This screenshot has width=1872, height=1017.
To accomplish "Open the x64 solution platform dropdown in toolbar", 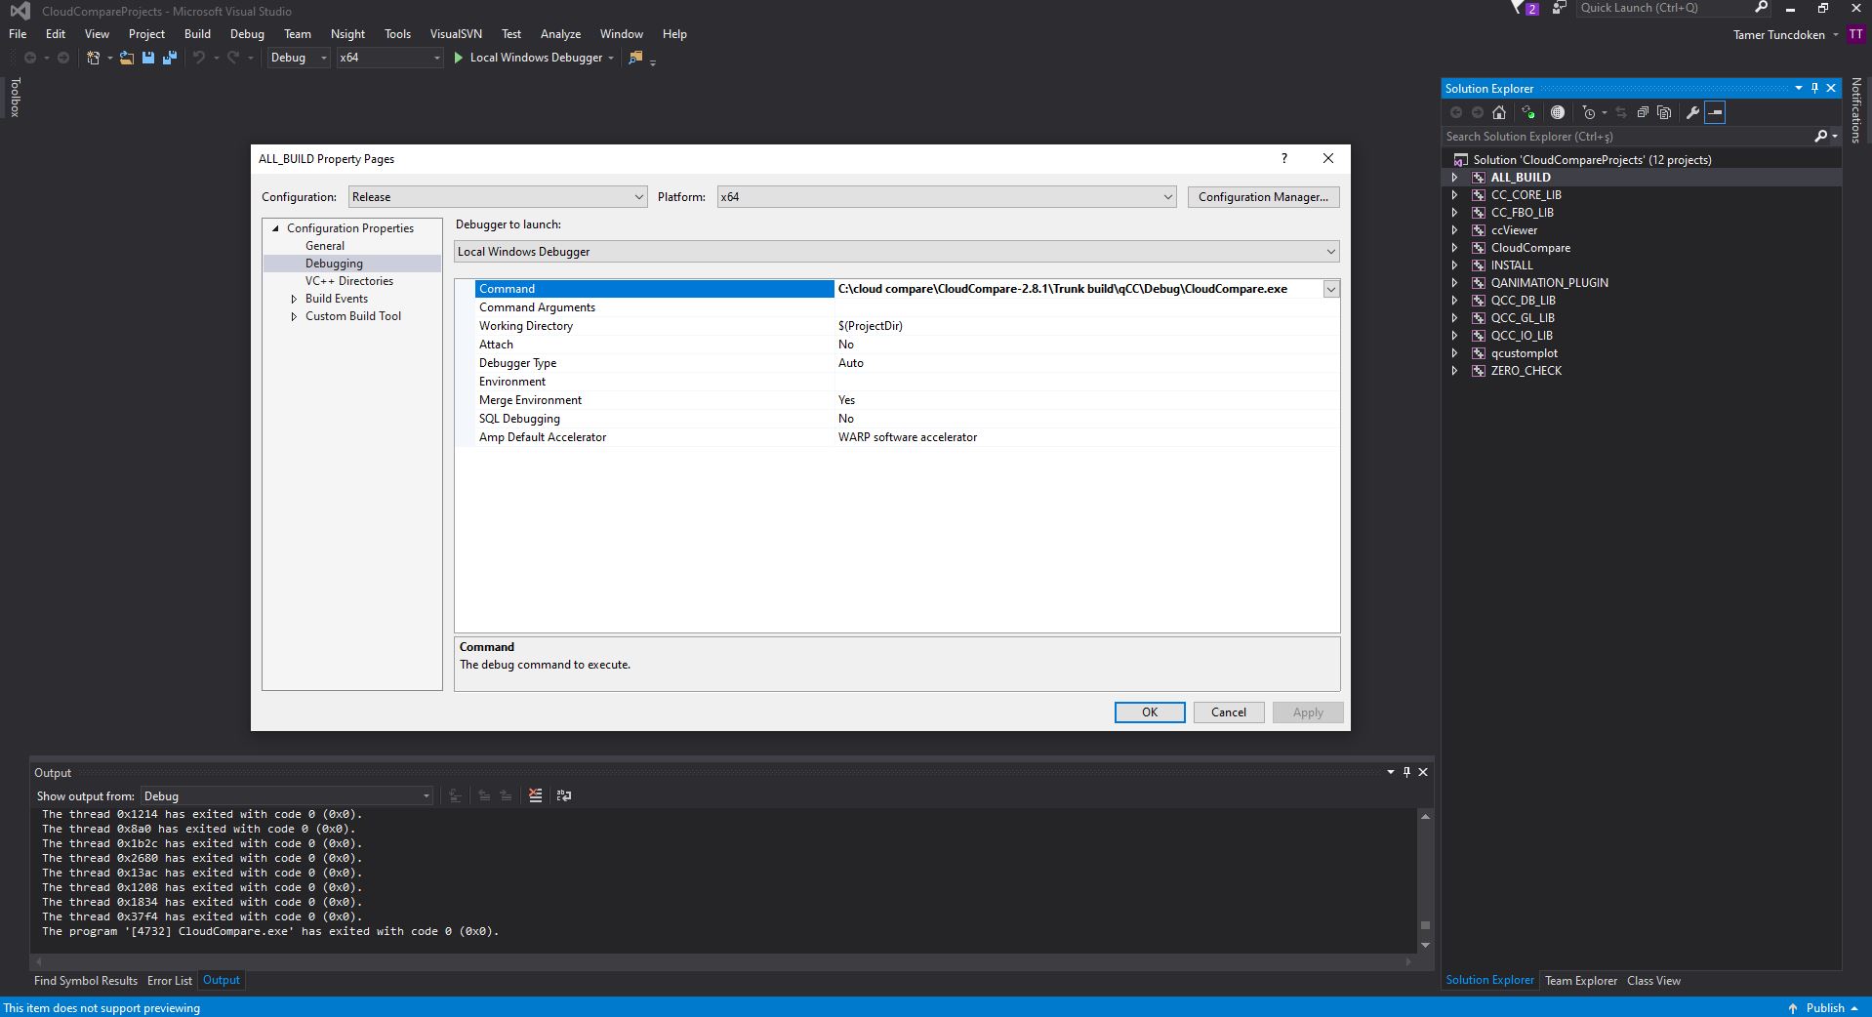I will [x=389, y=58].
